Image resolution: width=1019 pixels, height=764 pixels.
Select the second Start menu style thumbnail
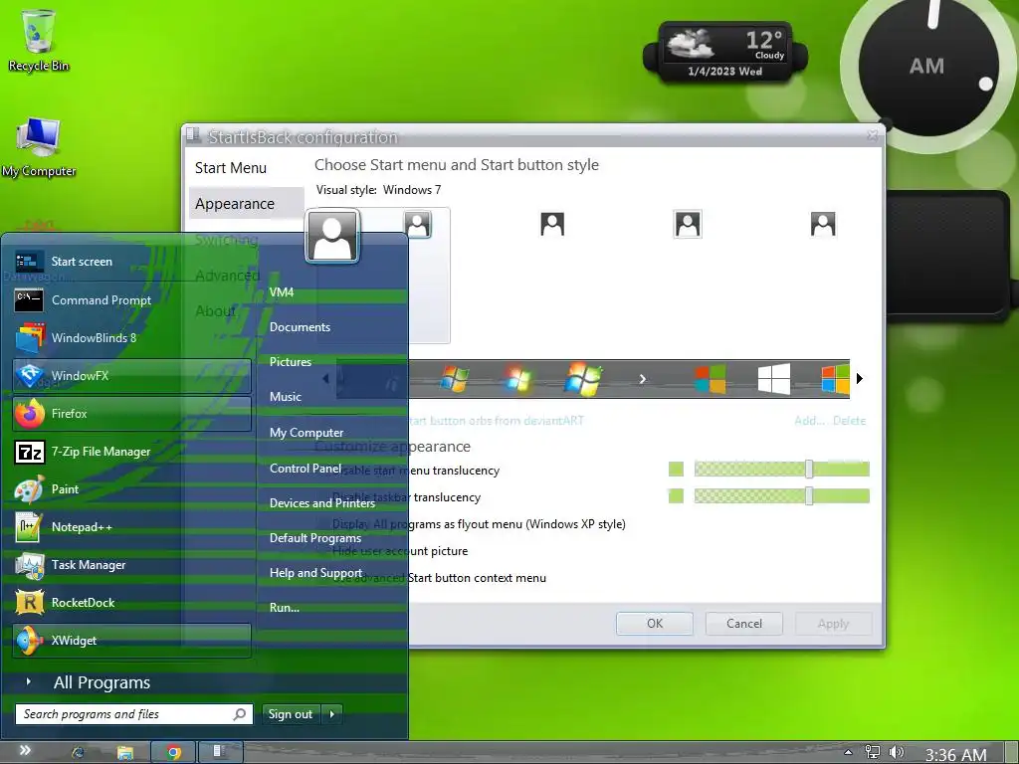(x=552, y=224)
